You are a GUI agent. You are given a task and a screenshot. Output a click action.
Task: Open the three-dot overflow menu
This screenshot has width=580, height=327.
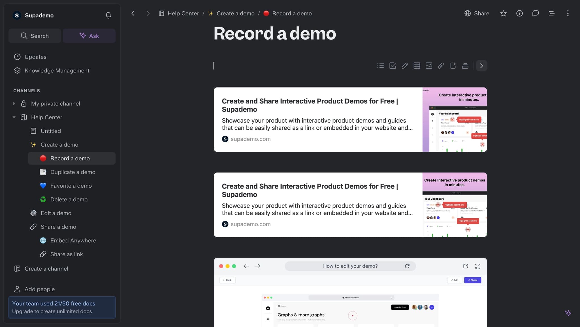[568, 13]
